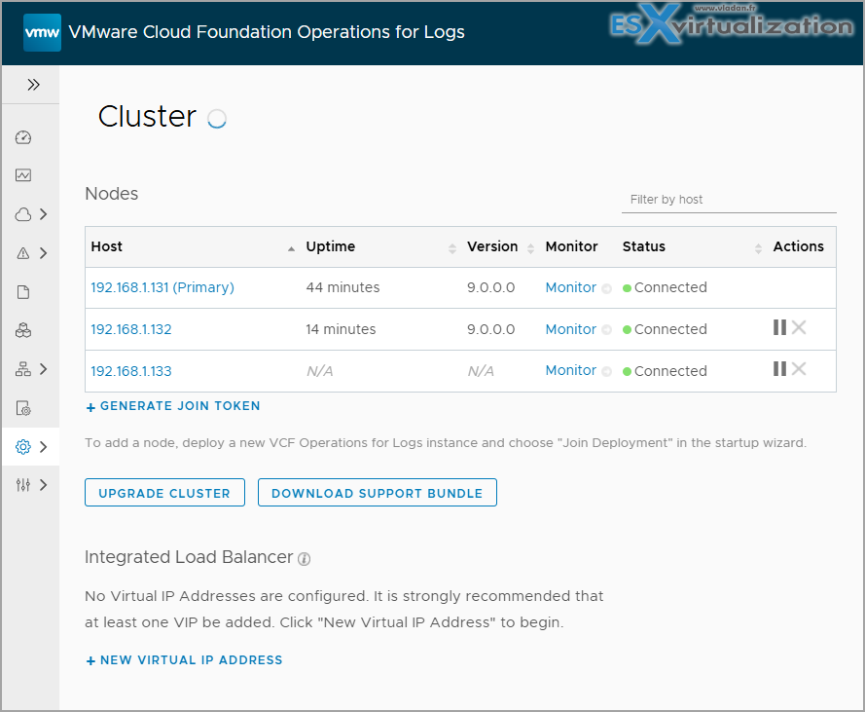The width and height of the screenshot is (865, 712).
Task: Sort the nodes table by Host column
Action: [291, 248]
